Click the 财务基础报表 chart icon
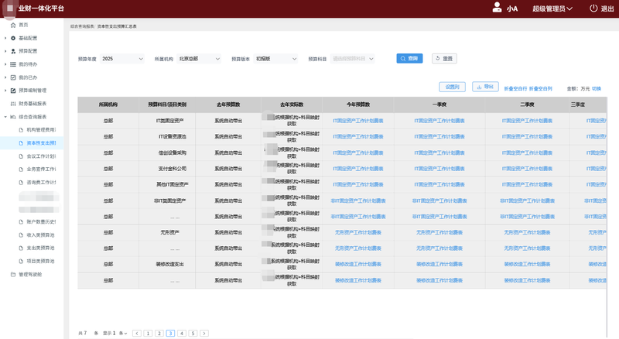619x339 pixels. [13, 103]
